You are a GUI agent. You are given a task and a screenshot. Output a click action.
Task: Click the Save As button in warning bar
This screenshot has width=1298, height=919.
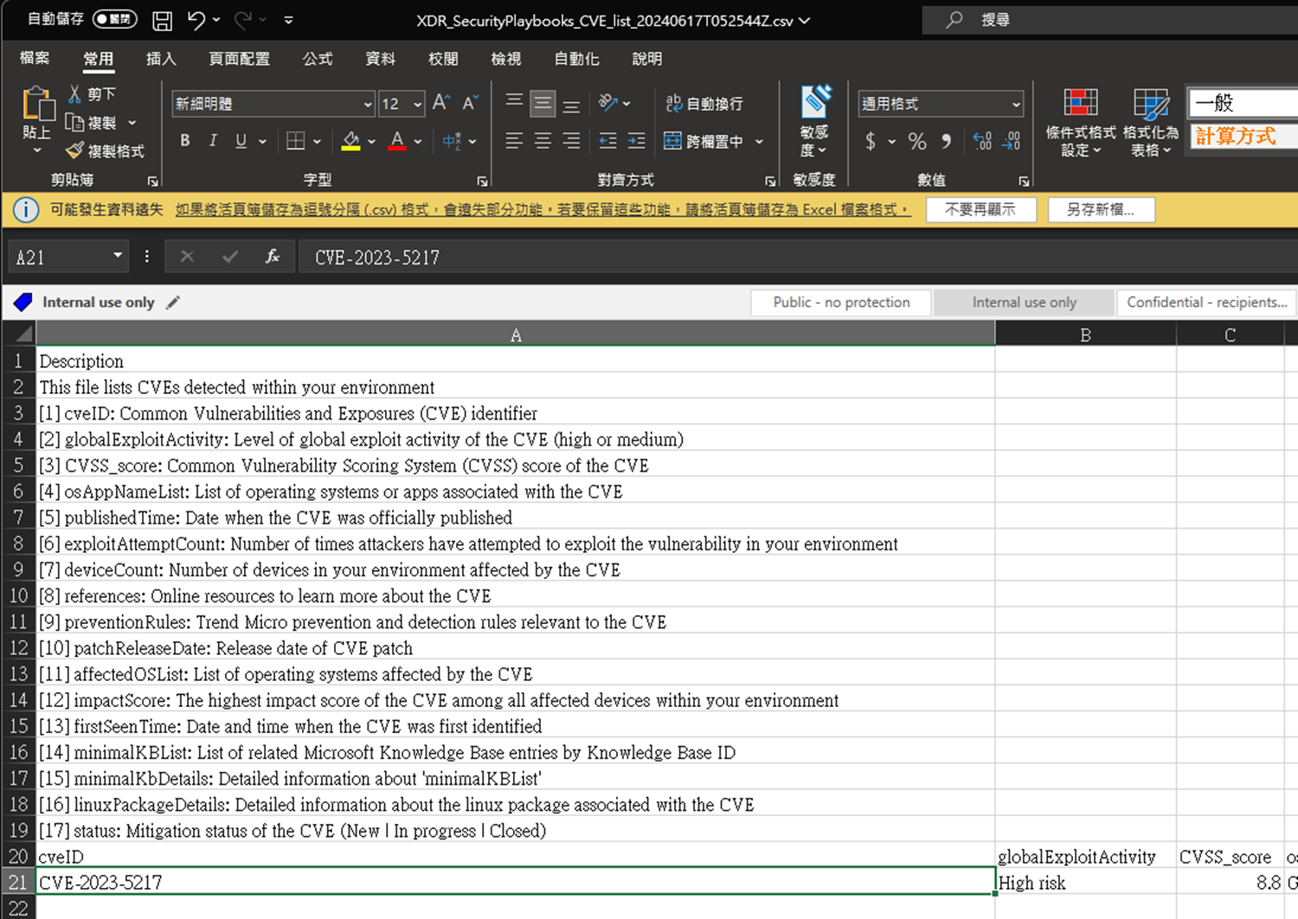point(1100,209)
